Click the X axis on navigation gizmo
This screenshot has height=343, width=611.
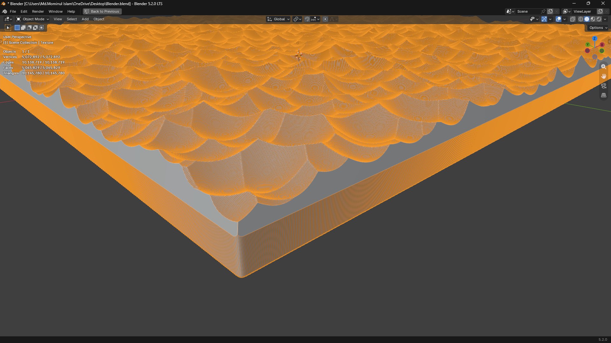pyautogui.click(x=602, y=45)
